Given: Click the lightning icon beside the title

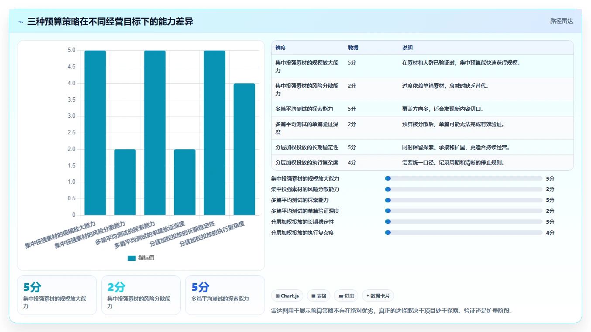Looking at the screenshot, I should point(21,22).
